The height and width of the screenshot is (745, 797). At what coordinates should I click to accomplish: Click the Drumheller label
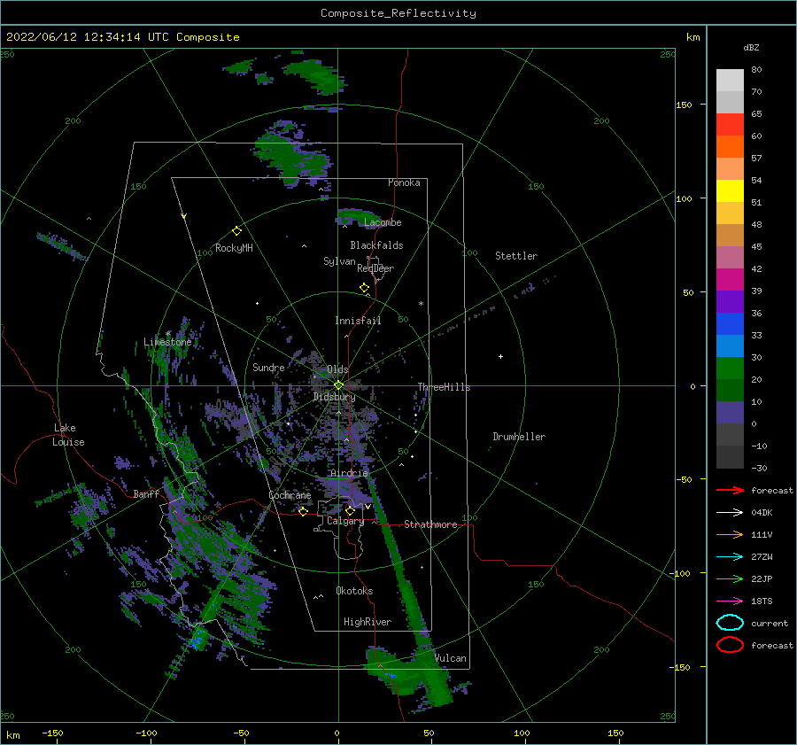[x=519, y=437]
